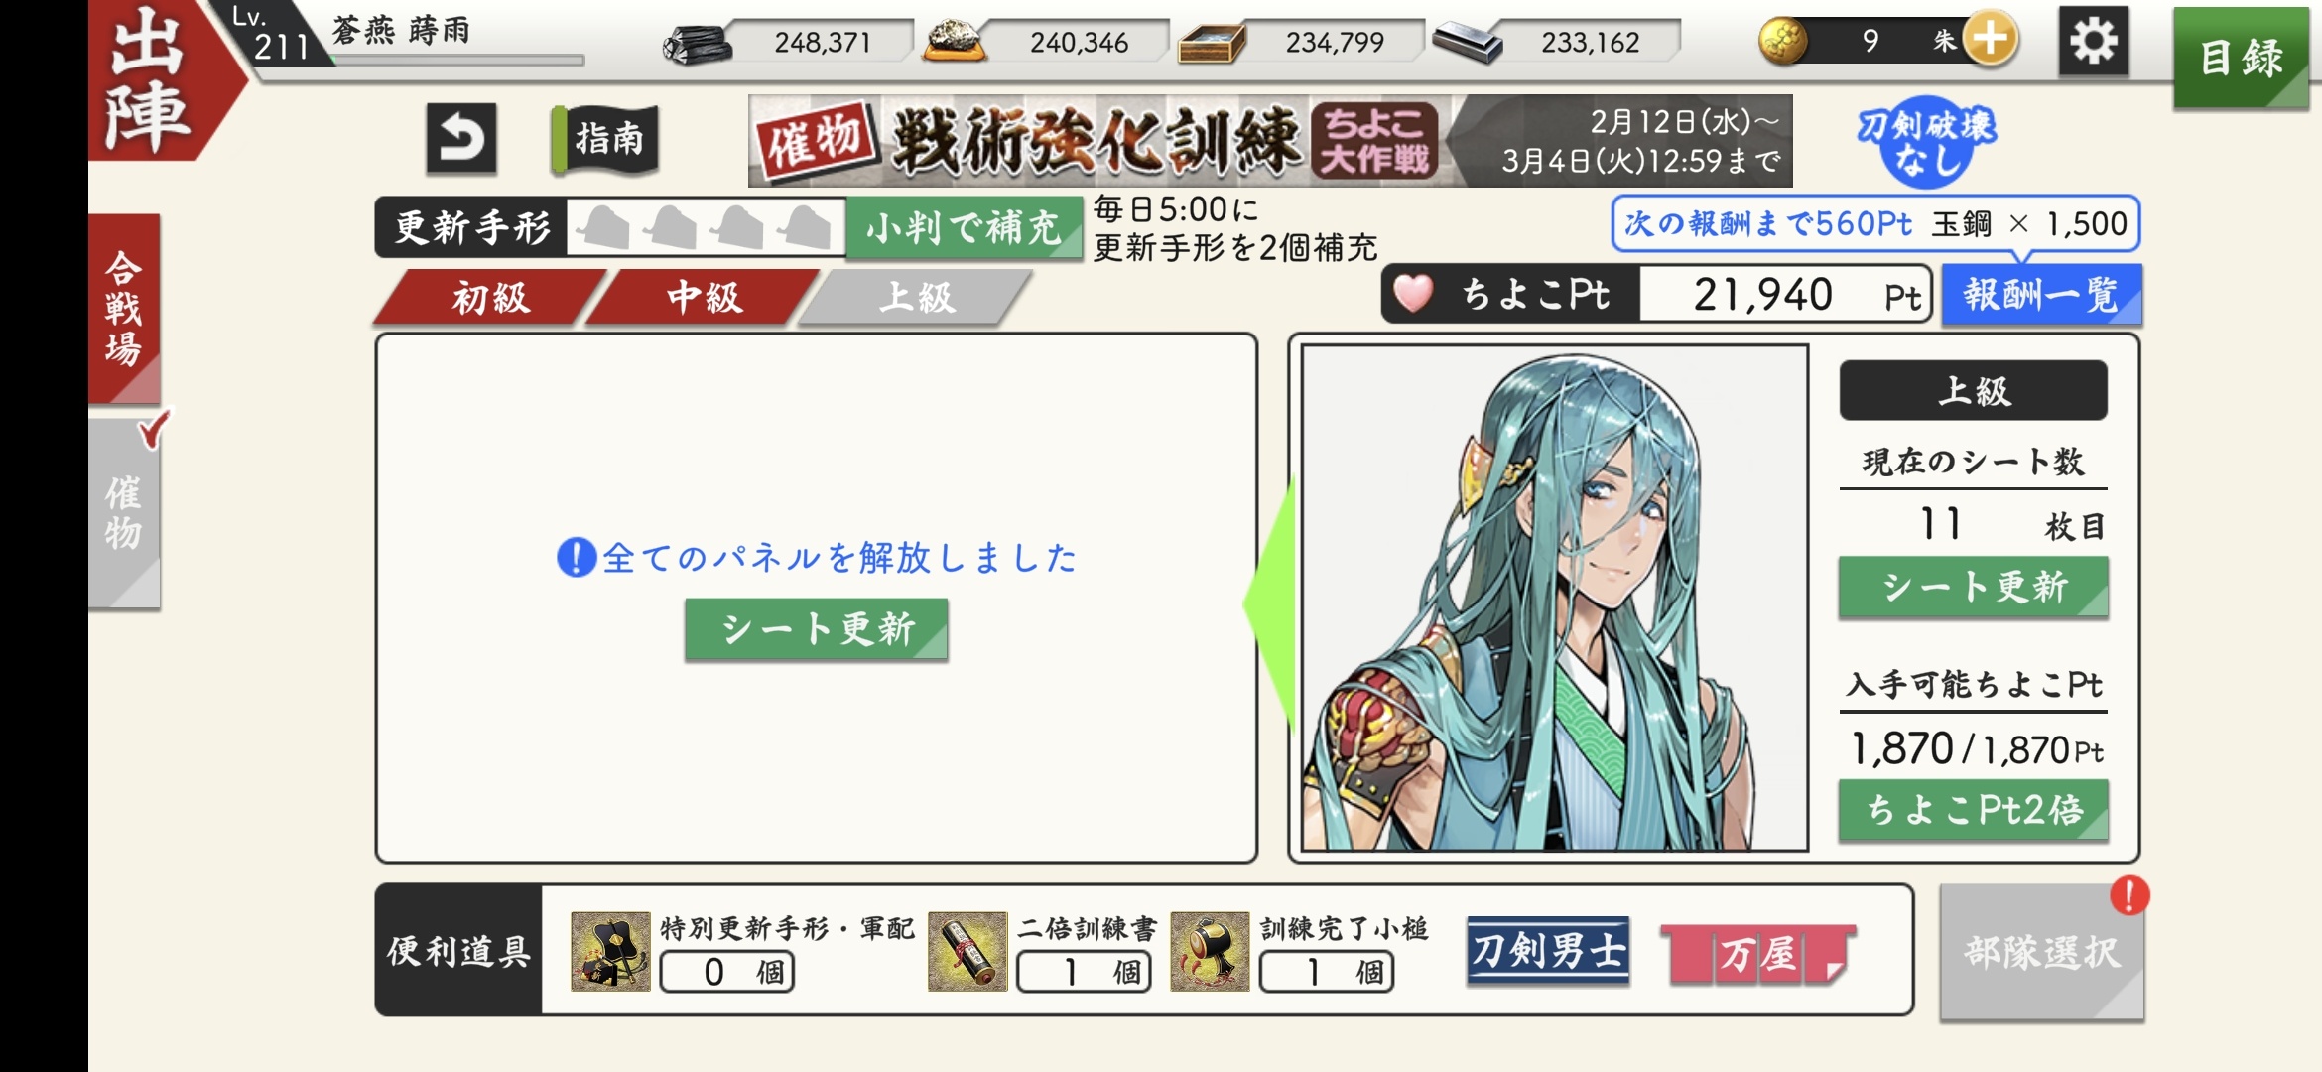The height and width of the screenshot is (1072, 2322).
Task: Open the 目録 menu button
Action: [x=2241, y=58]
